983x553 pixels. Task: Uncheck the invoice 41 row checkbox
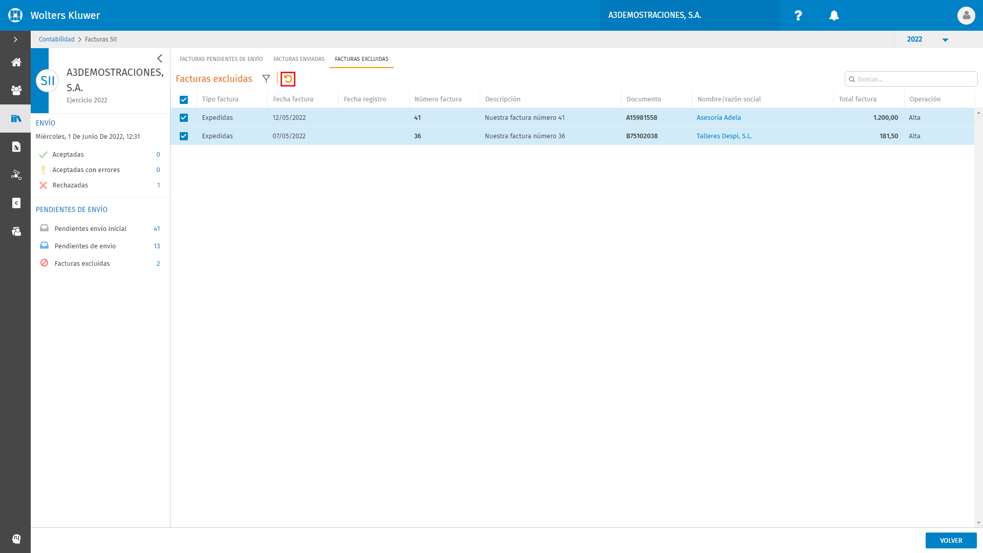tap(184, 118)
